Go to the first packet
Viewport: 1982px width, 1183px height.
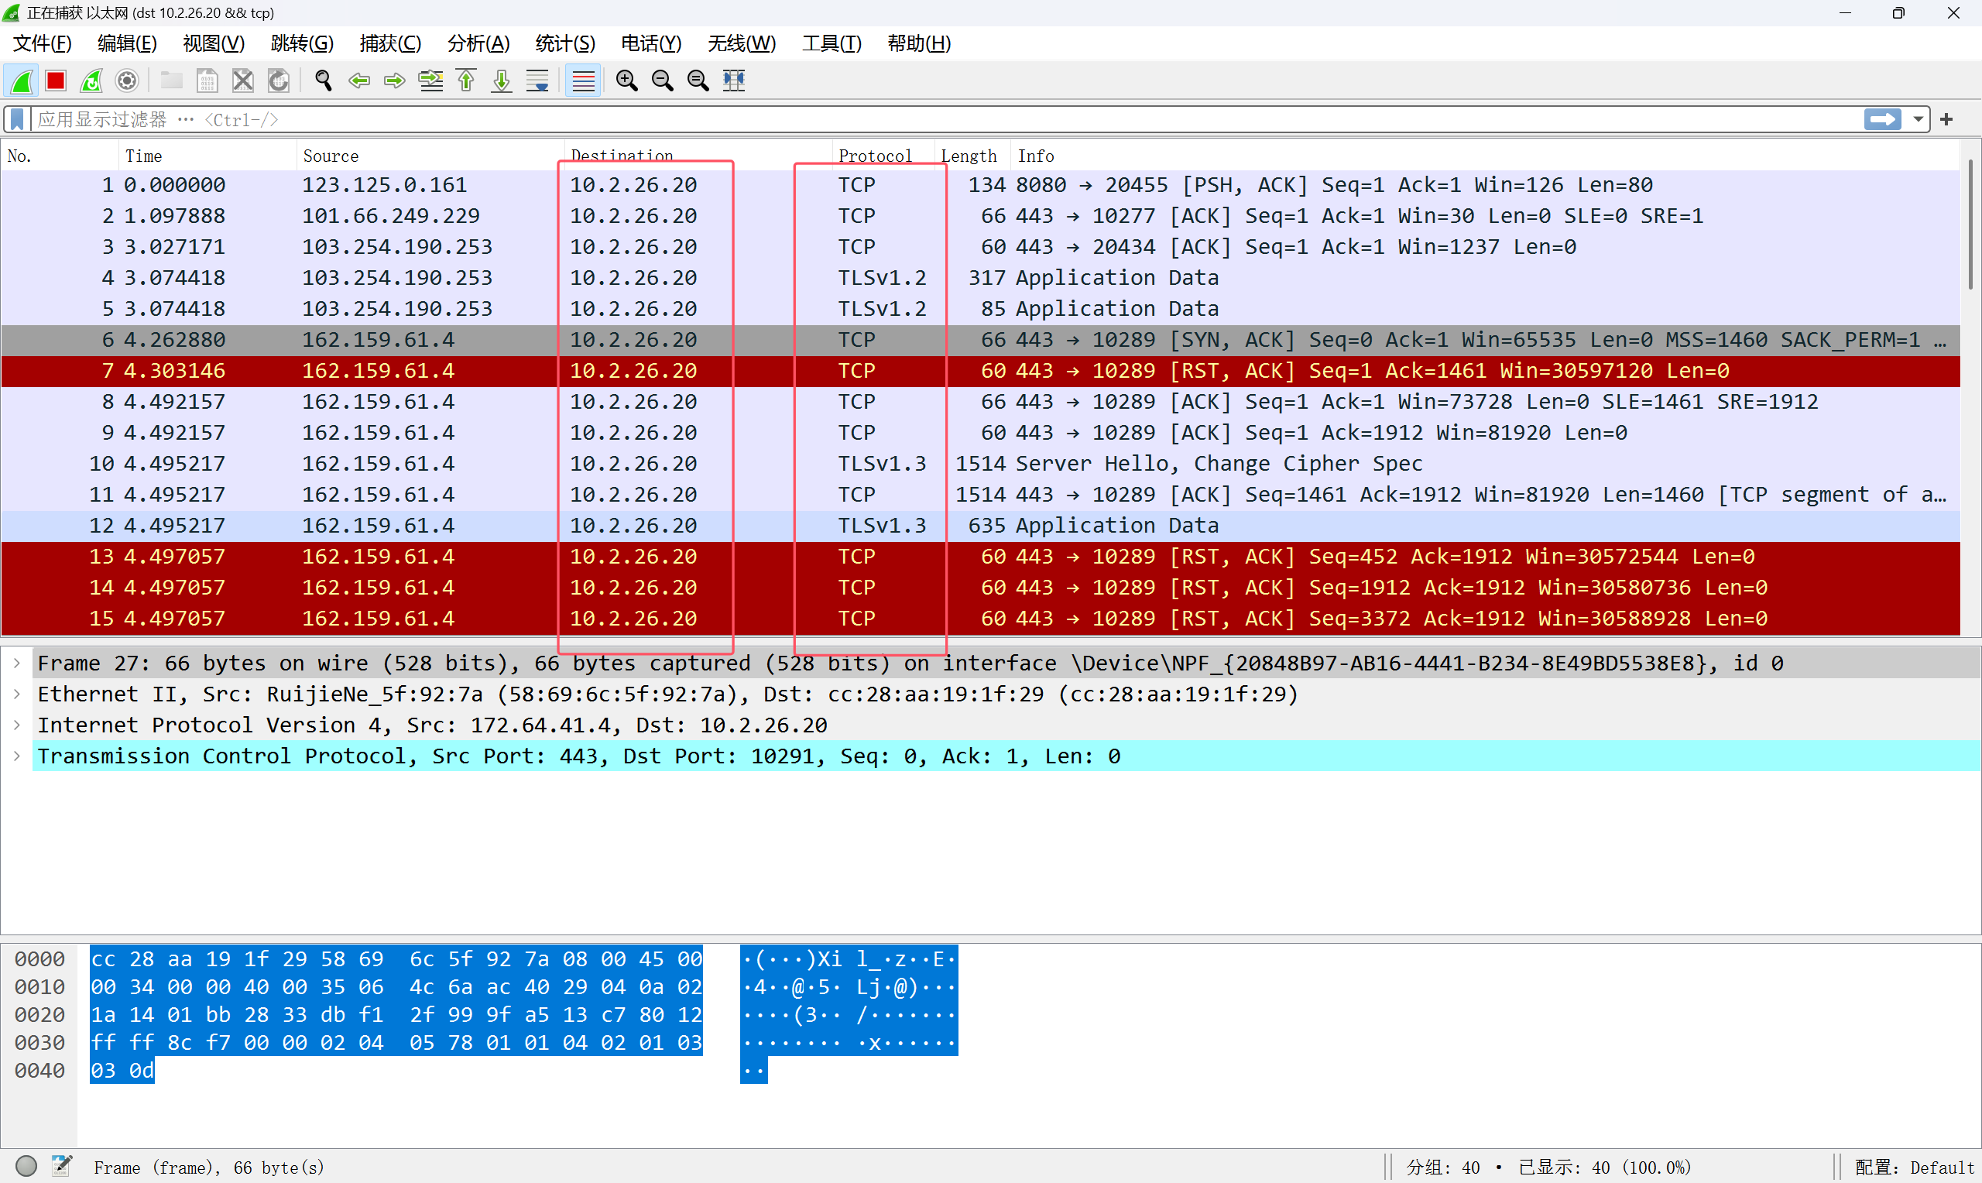[x=466, y=81]
